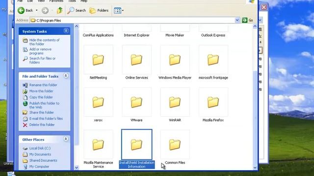
Task: Select the Mozilla Firefox folder
Action: (x=213, y=105)
